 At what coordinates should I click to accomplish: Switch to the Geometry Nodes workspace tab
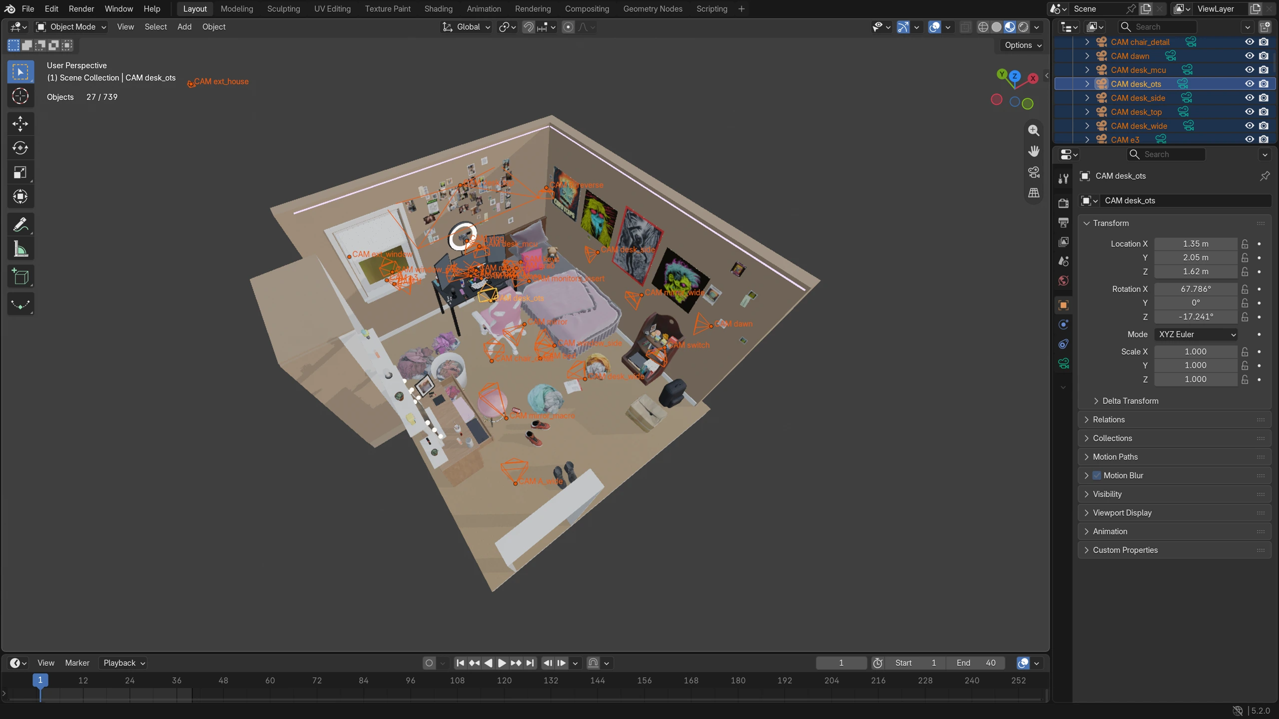652,9
